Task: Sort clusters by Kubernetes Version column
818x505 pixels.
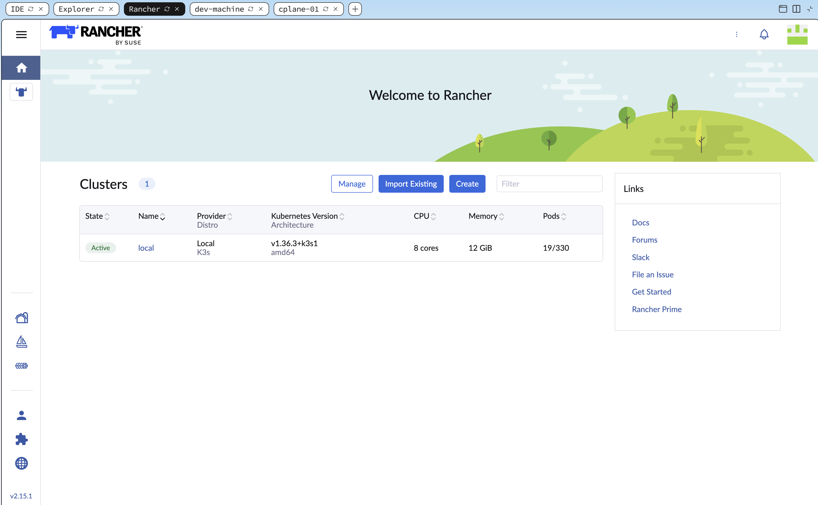Action: [x=307, y=216]
